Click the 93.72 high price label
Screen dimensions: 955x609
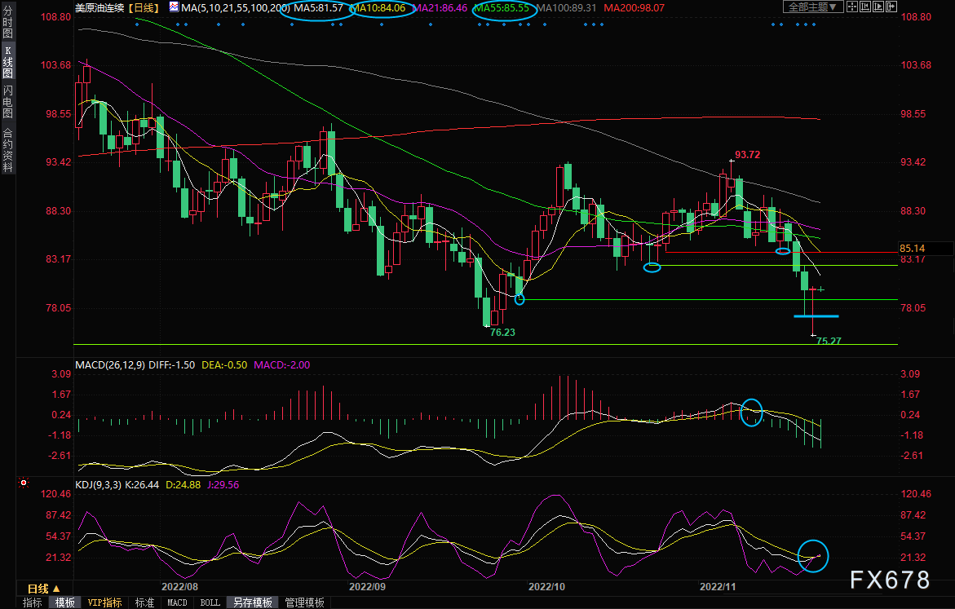tap(747, 155)
